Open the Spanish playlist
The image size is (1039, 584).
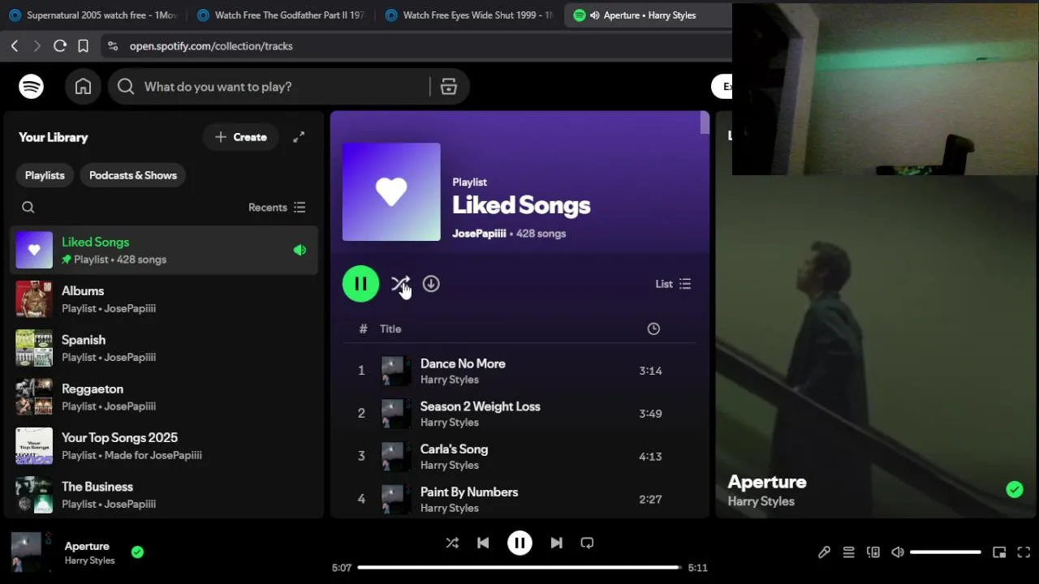point(164,348)
